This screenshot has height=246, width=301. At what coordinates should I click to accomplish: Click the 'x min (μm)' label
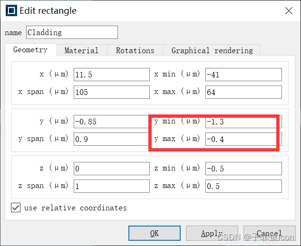point(177,74)
